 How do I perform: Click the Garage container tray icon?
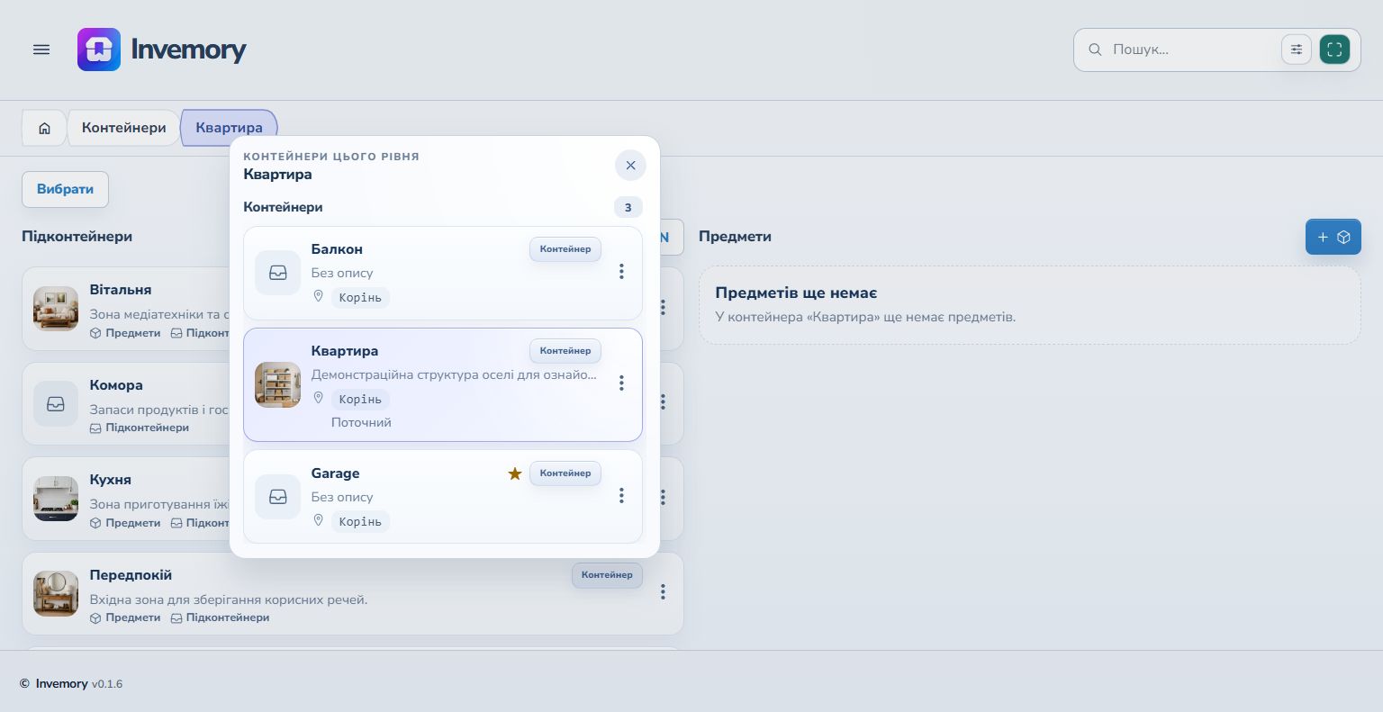pos(278,497)
